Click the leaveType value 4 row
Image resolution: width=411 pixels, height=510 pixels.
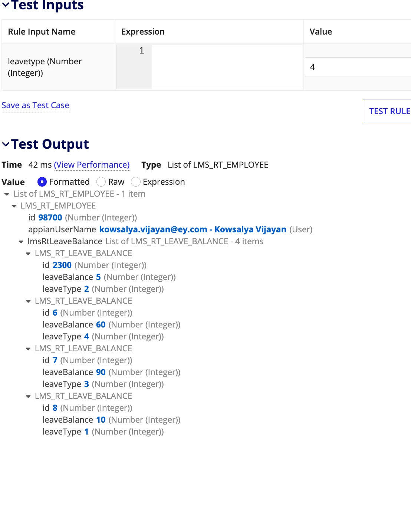point(103,336)
